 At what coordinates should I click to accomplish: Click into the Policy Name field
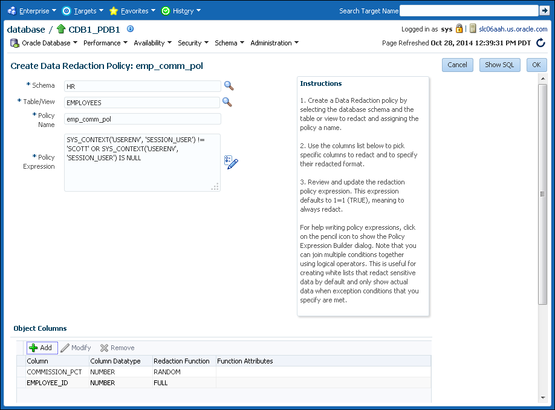(142, 119)
